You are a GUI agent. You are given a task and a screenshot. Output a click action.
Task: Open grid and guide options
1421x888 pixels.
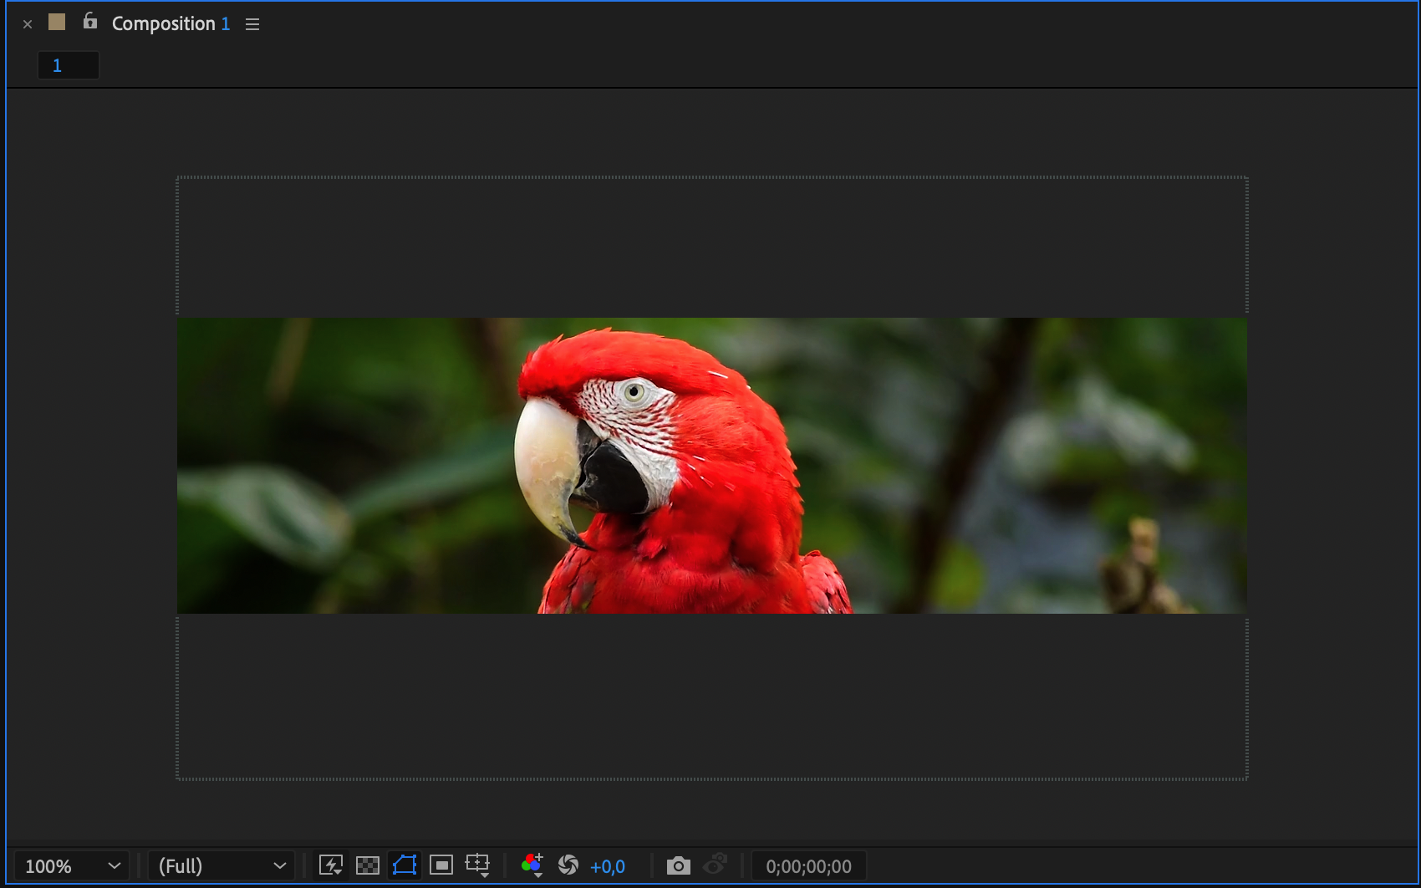(x=478, y=865)
